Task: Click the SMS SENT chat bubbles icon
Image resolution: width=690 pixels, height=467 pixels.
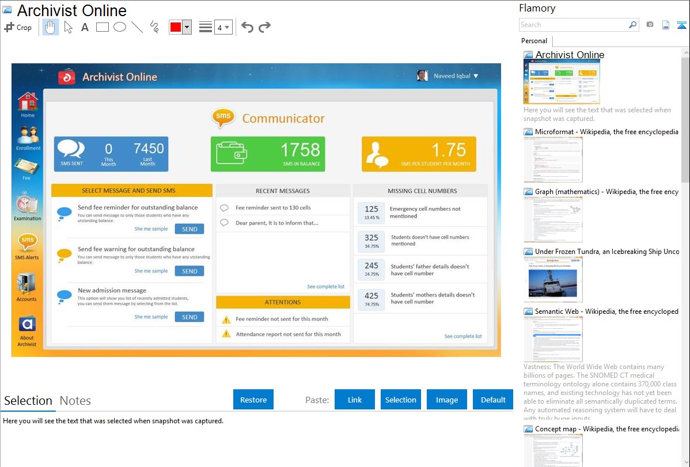Action: [71, 150]
